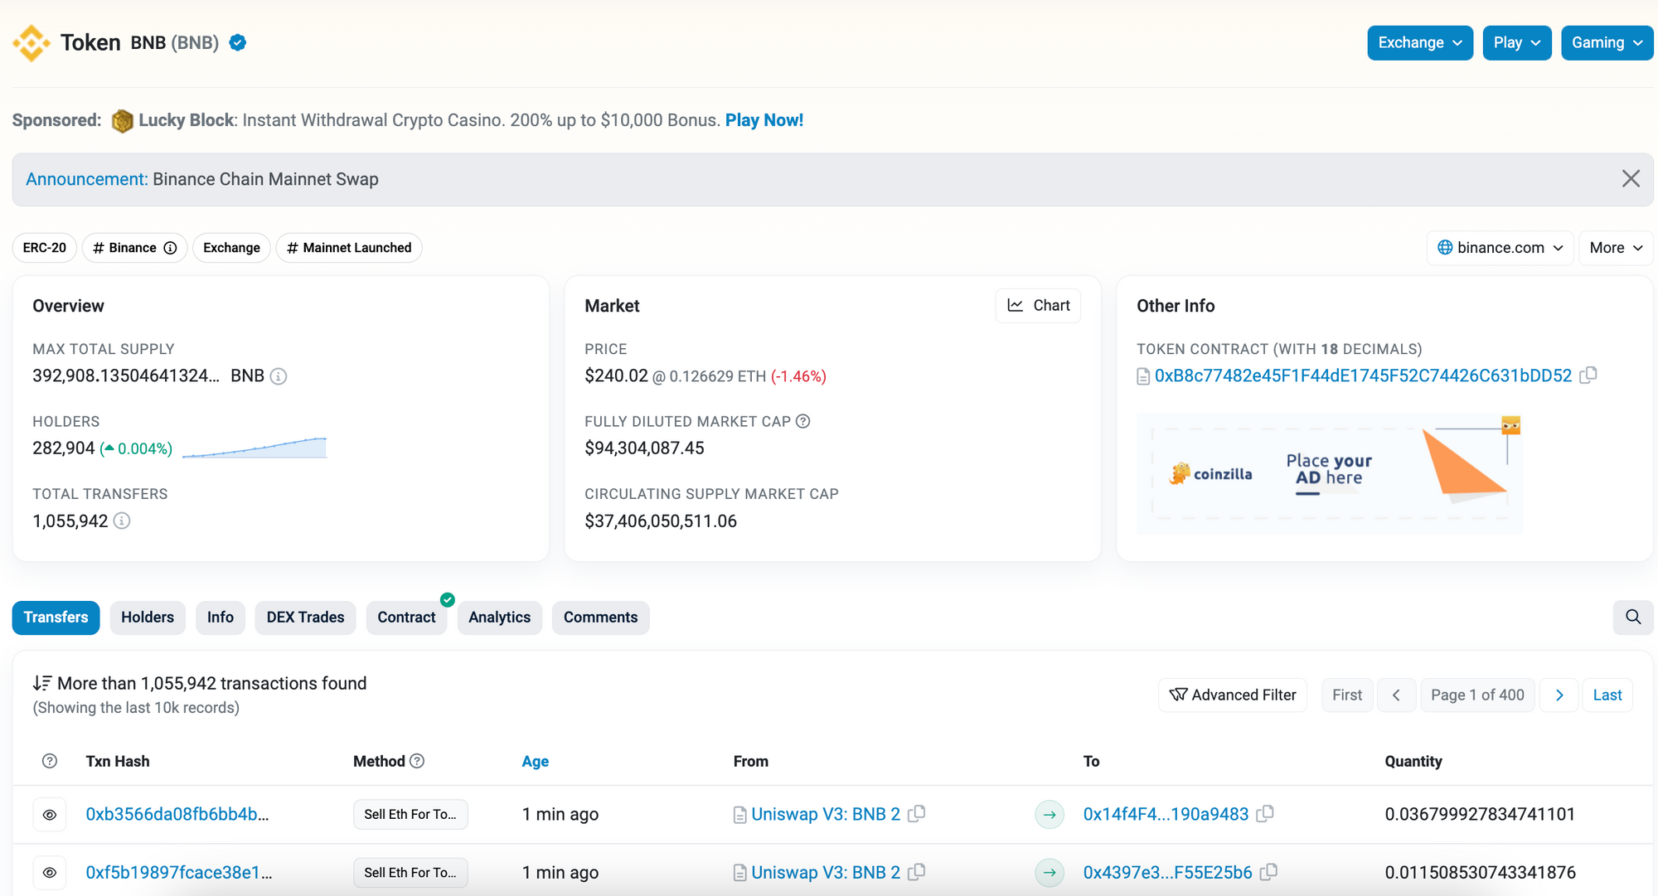The width and height of the screenshot is (1658, 896).
Task: Sort by the Age column header
Action: click(x=536, y=761)
